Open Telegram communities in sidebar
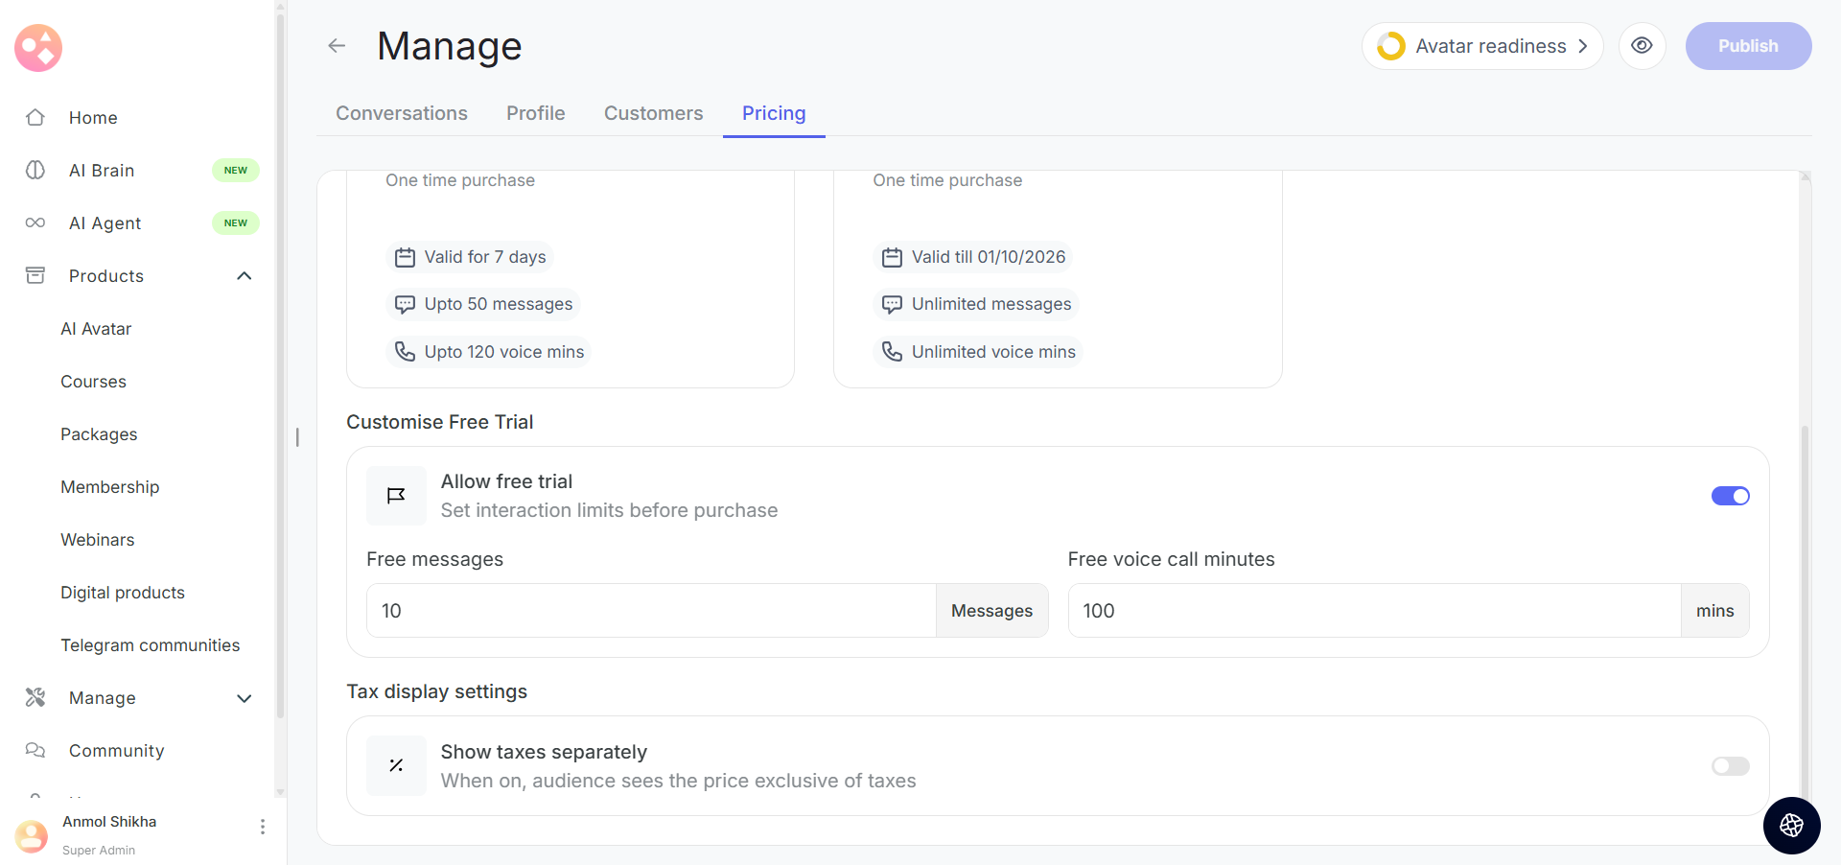This screenshot has width=1841, height=865. coord(151,645)
